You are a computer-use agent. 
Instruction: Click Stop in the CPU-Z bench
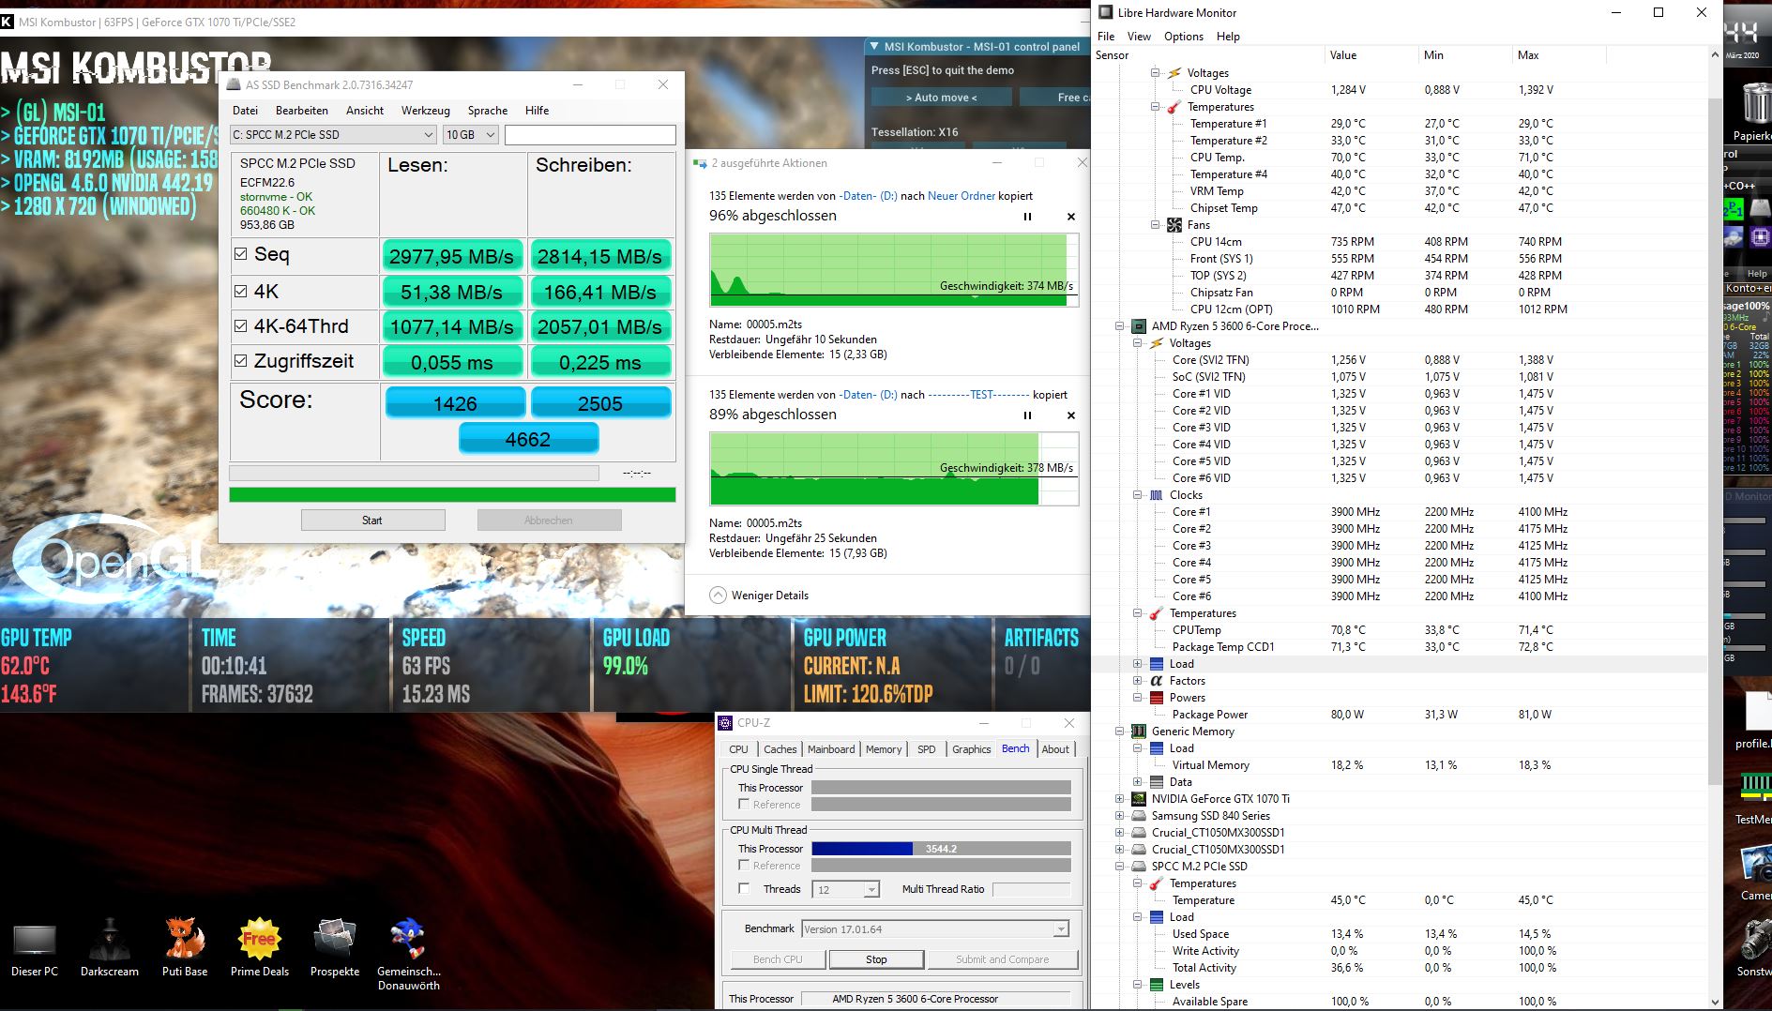click(876, 959)
